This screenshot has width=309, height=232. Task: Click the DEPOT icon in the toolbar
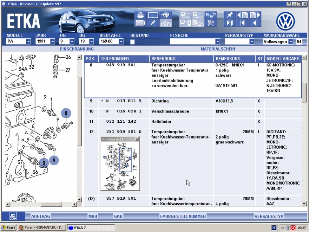coord(198,15)
